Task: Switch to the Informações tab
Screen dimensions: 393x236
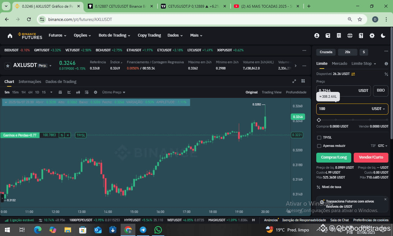Action: (30, 81)
